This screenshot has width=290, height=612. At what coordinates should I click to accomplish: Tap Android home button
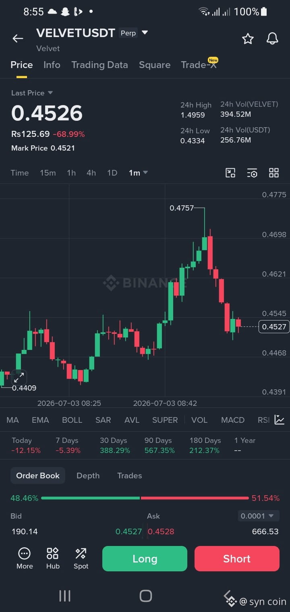145,596
